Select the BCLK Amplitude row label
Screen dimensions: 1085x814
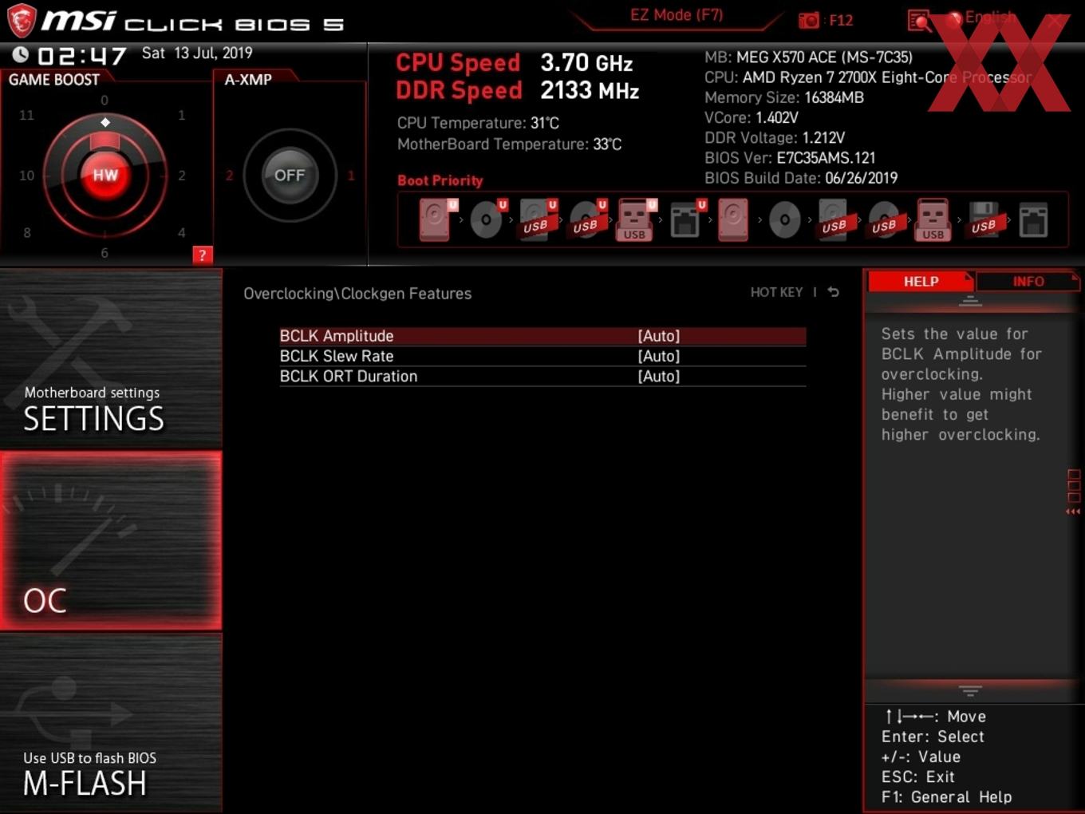click(x=336, y=336)
